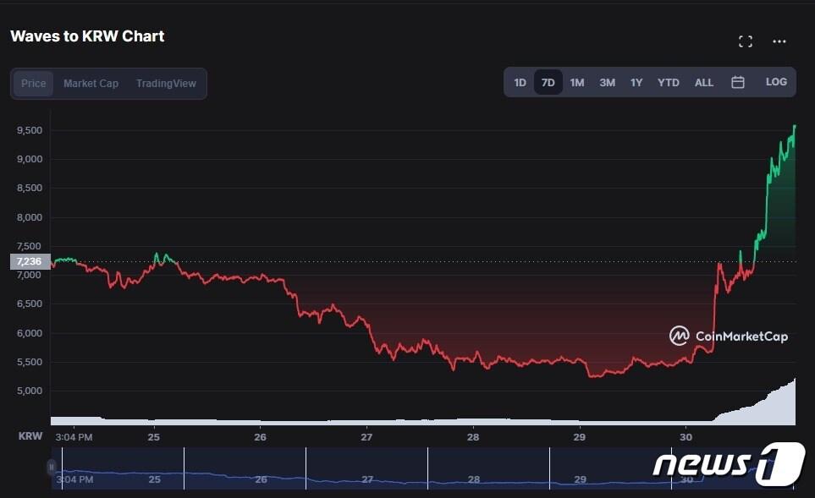Image resolution: width=815 pixels, height=498 pixels.
Task: Show ALL time price history
Action: [704, 83]
